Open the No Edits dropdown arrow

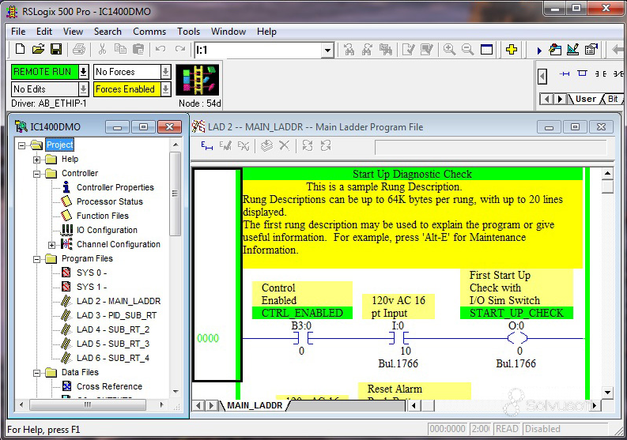pos(83,89)
